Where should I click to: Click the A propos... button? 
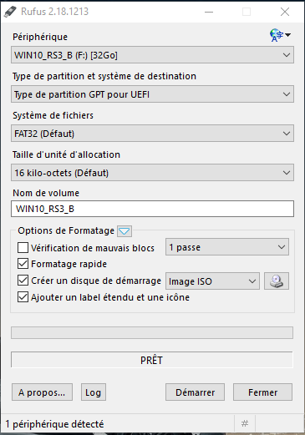click(42, 392)
